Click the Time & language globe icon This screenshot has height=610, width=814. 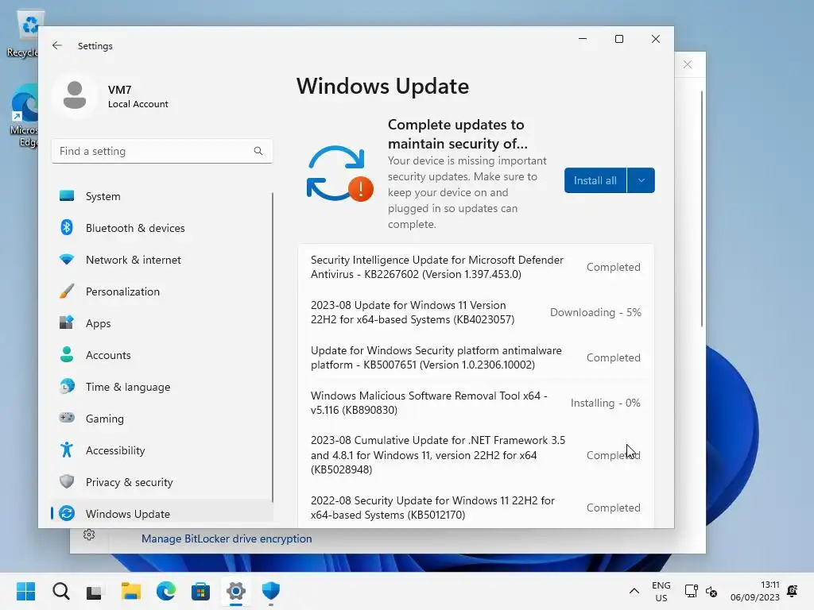[67, 386]
